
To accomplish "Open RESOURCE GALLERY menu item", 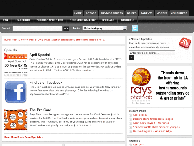I will (x=82, y=20).
